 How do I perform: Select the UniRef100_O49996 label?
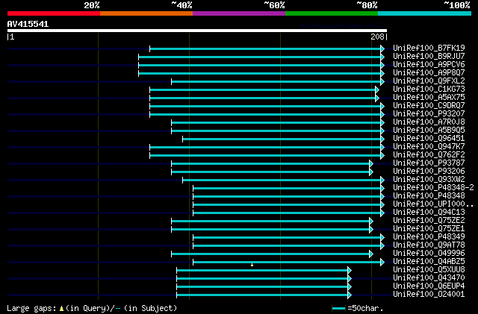pyautogui.click(x=429, y=254)
